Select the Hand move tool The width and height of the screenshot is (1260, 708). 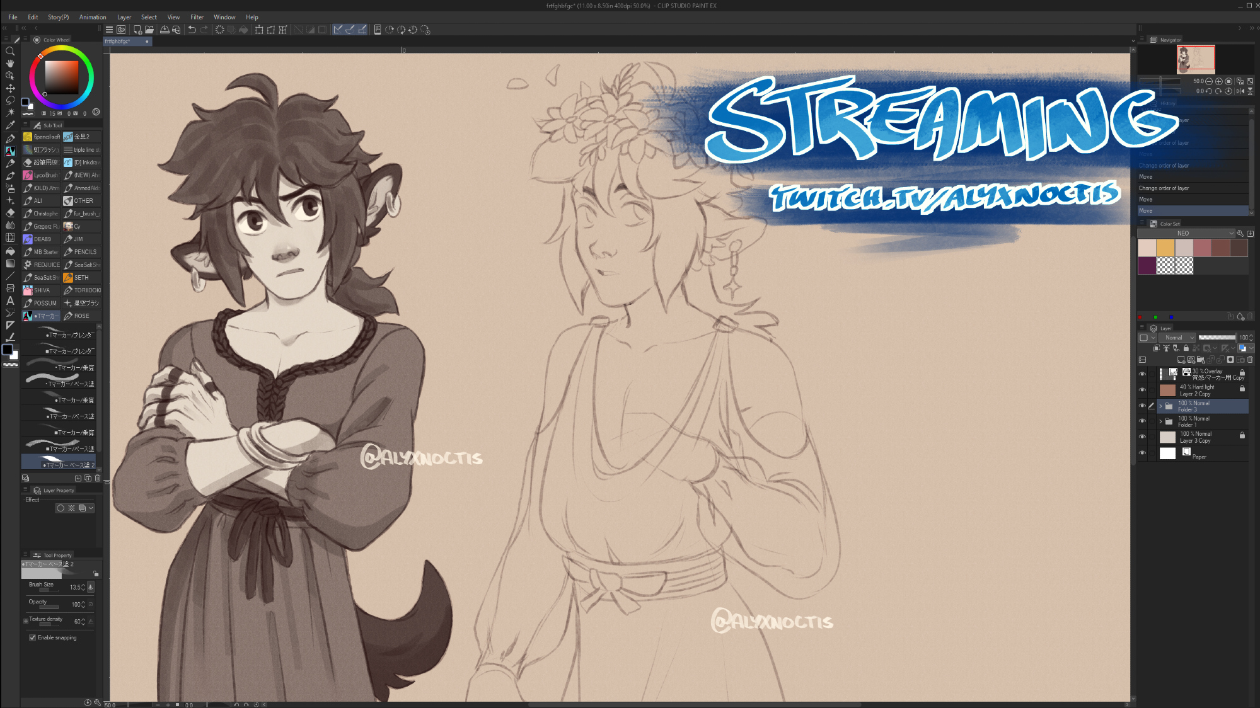10,64
